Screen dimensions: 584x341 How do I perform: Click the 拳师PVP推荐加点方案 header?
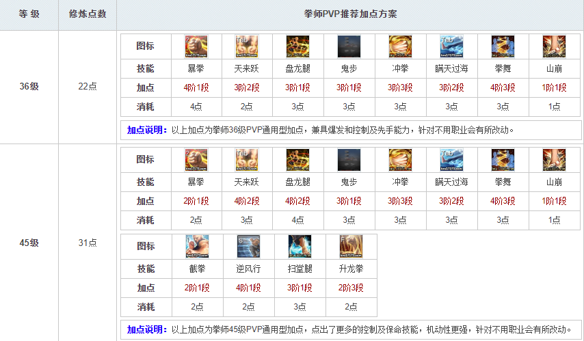click(350, 14)
